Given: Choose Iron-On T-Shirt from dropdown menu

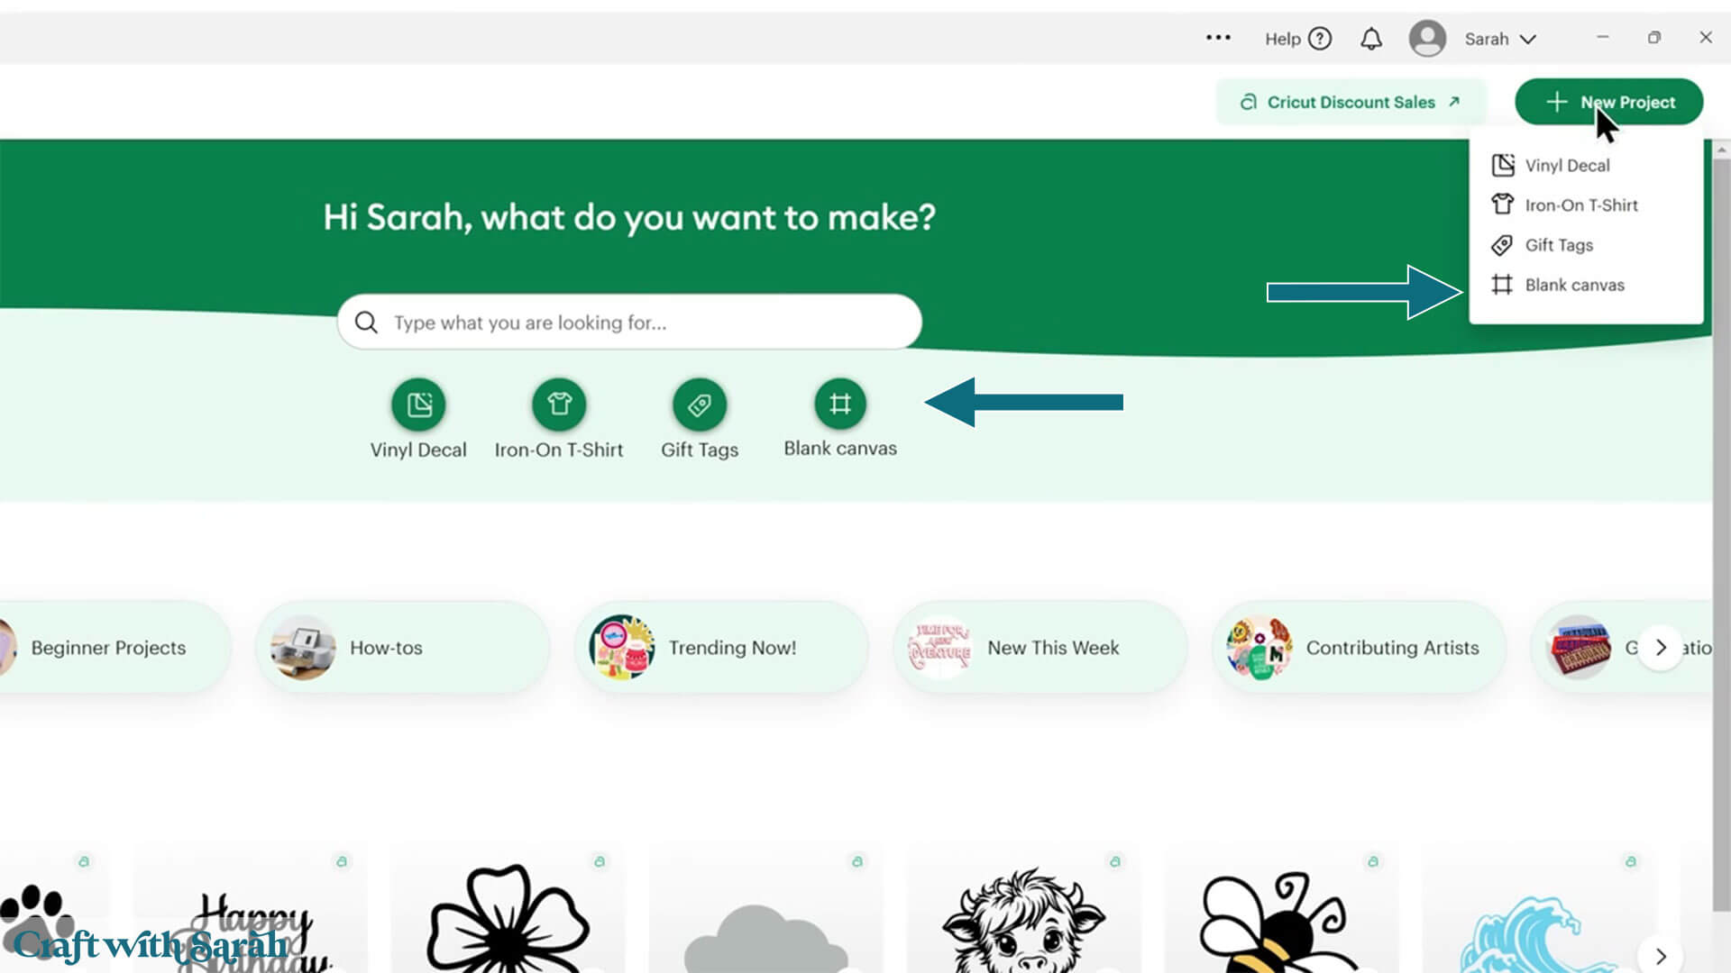Looking at the screenshot, I should point(1580,205).
